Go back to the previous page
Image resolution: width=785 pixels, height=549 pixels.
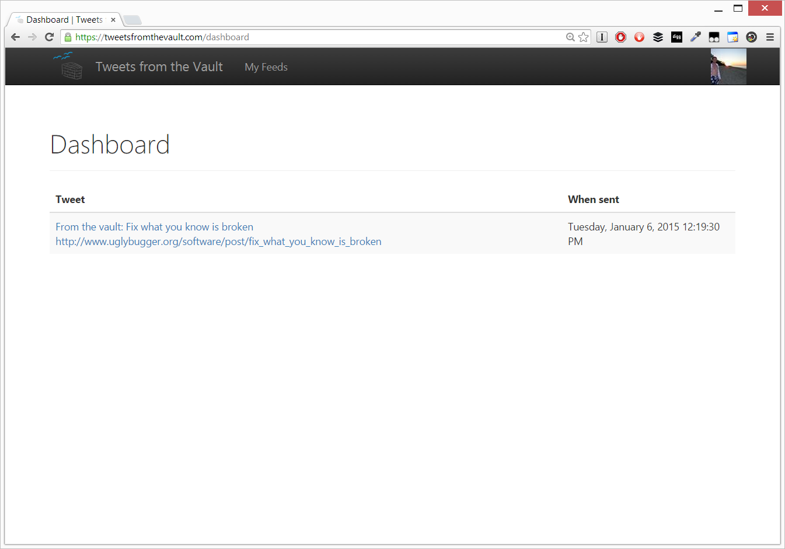(x=16, y=37)
